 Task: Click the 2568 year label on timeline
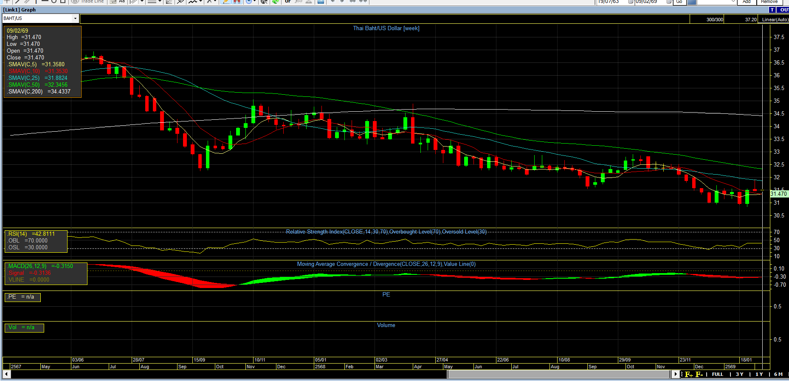point(320,367)
